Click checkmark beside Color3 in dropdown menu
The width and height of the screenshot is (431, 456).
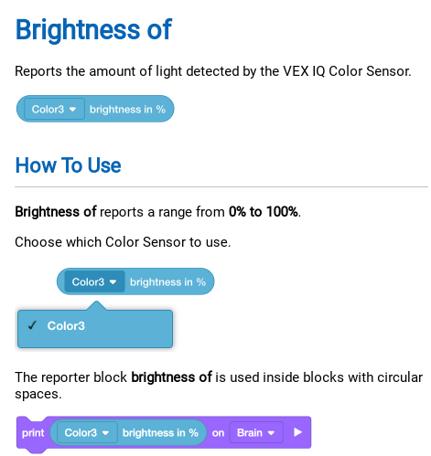coord(32,325)
